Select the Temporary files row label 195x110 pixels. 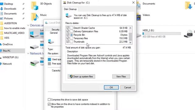(80, 38)
